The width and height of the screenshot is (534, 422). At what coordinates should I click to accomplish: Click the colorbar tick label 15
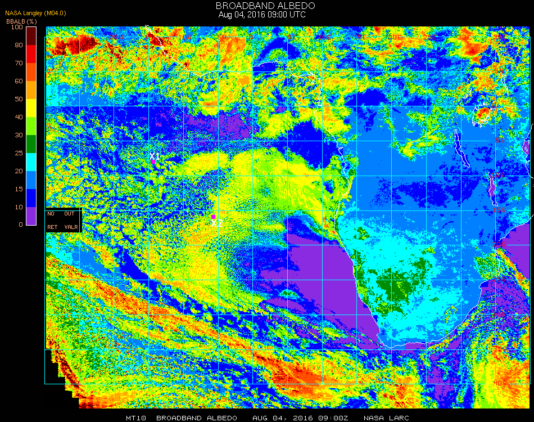click(x=19, y=189)
